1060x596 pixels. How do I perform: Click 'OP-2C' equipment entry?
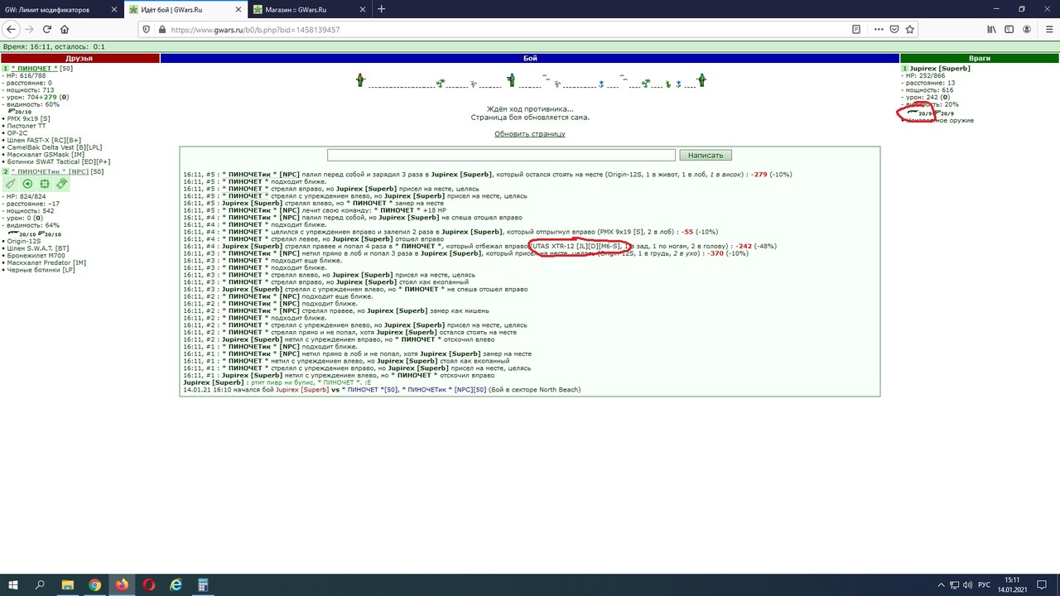tap(18, 133)
